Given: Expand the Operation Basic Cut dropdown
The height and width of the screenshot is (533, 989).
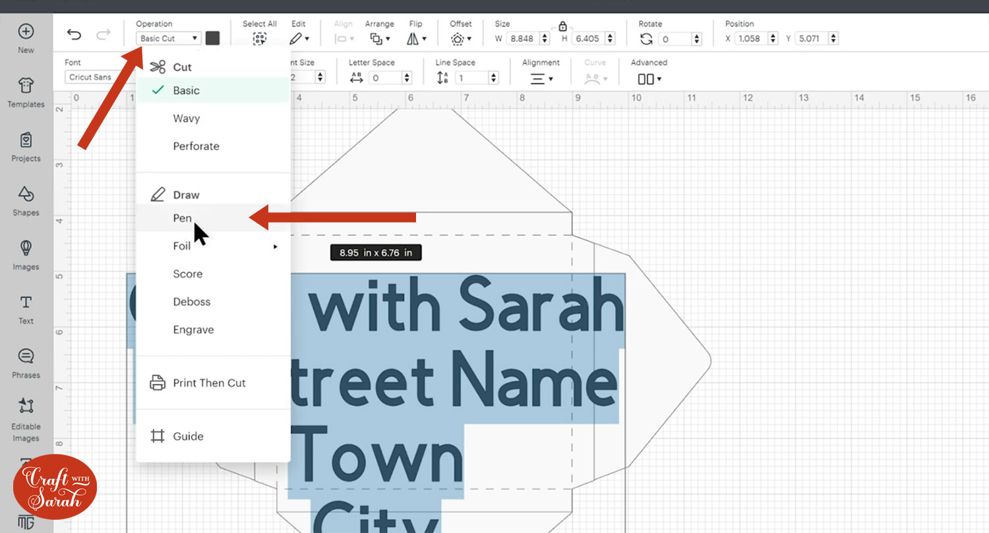Looking at the screenshot, I should point(169,38).
